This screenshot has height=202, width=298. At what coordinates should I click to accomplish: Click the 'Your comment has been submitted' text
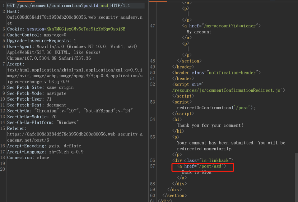pyautogui.click(x=216, y=143)
